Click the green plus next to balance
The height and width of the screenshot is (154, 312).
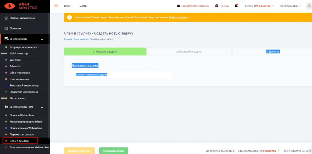(x=273, y=6)
